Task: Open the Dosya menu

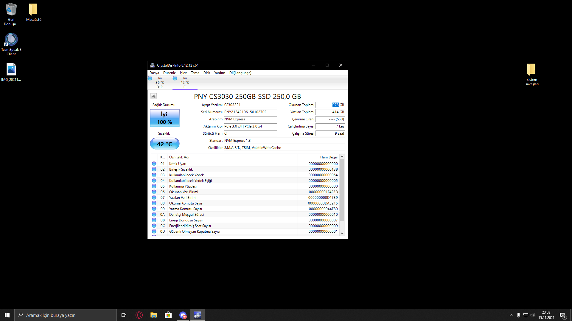Action: [x=154, y=73]
